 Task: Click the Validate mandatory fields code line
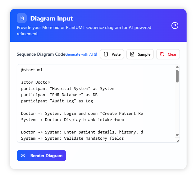pos(72,138)
